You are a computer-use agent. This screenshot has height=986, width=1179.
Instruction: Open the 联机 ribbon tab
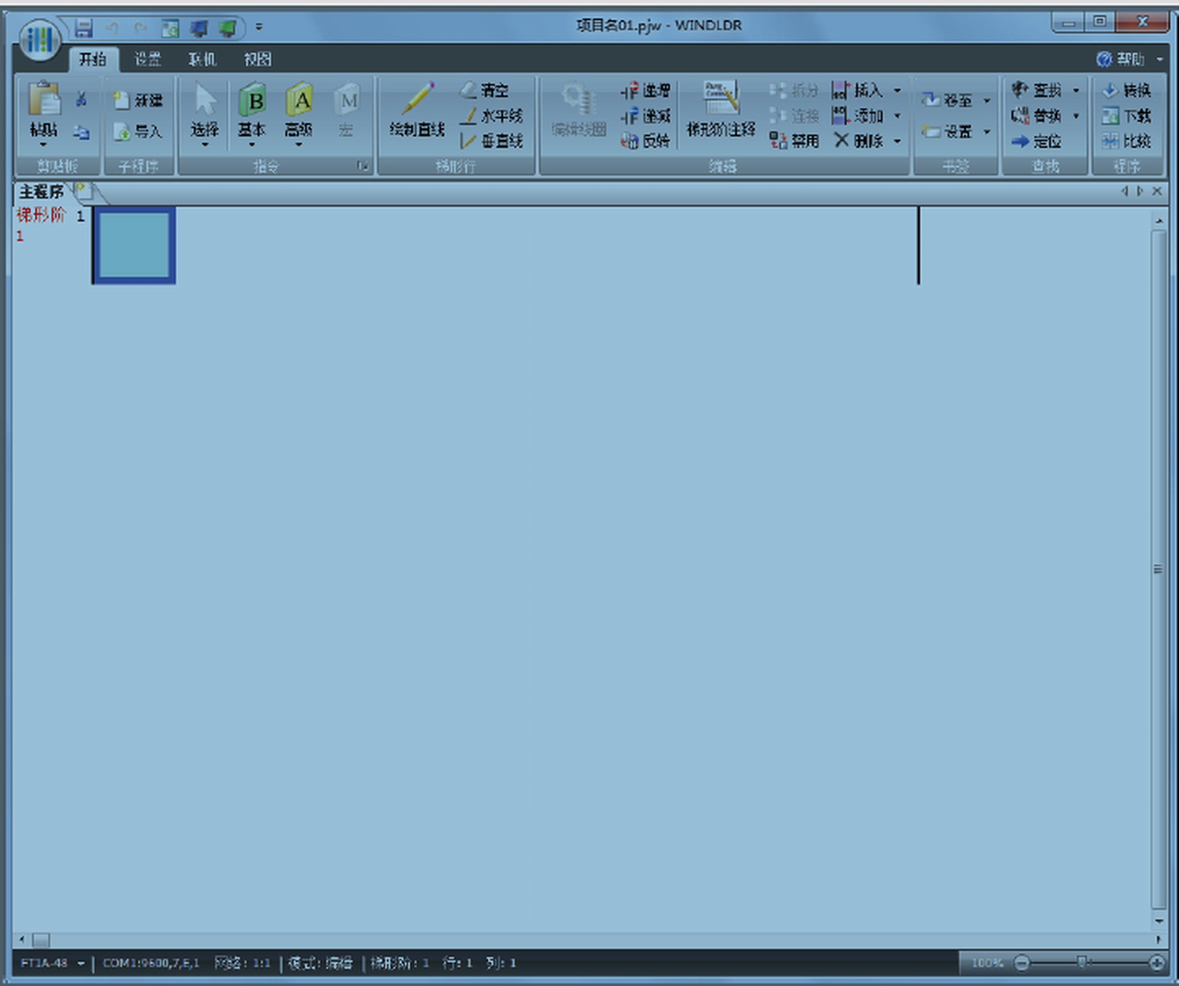click(202, 59)
